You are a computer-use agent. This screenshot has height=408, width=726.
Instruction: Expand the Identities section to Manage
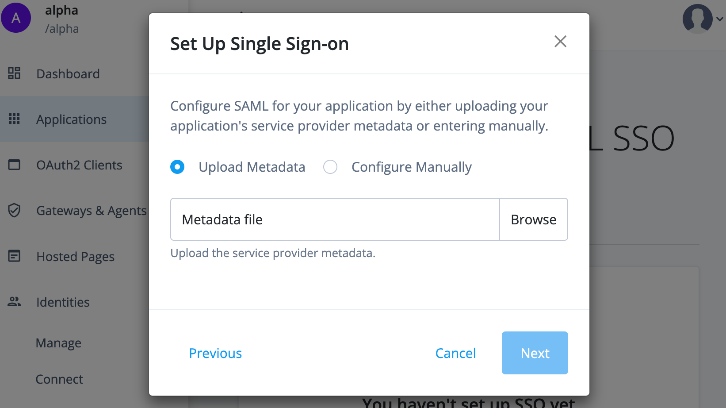tap(63, 302)
